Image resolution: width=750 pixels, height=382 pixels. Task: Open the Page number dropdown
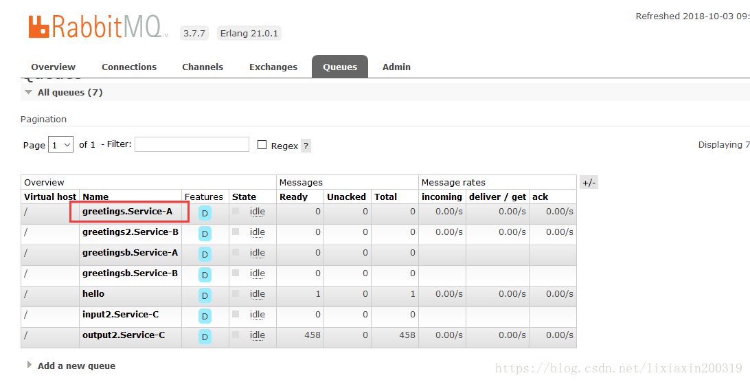(60, 144)
